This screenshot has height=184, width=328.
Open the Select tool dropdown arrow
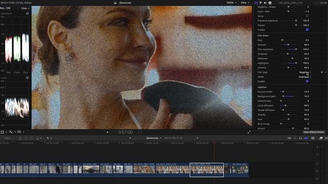51,138
